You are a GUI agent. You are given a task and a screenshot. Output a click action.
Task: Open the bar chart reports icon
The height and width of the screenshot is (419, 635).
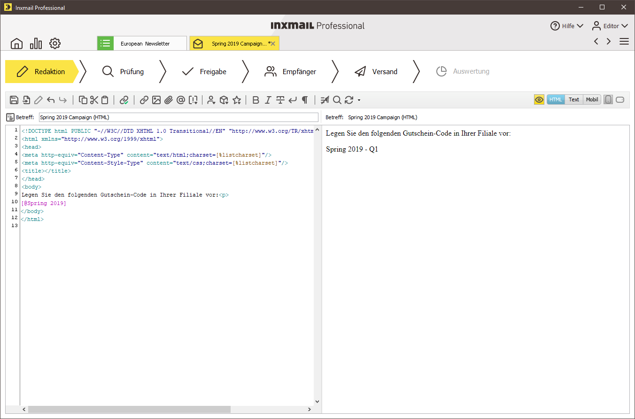point(36,44)
